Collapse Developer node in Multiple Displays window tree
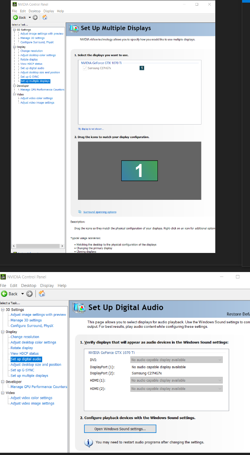 tap(14, 86)
